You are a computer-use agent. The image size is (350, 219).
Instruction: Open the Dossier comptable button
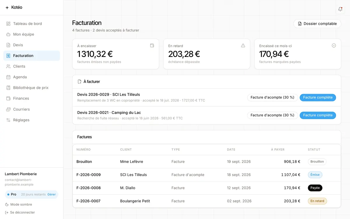point(317,24)
